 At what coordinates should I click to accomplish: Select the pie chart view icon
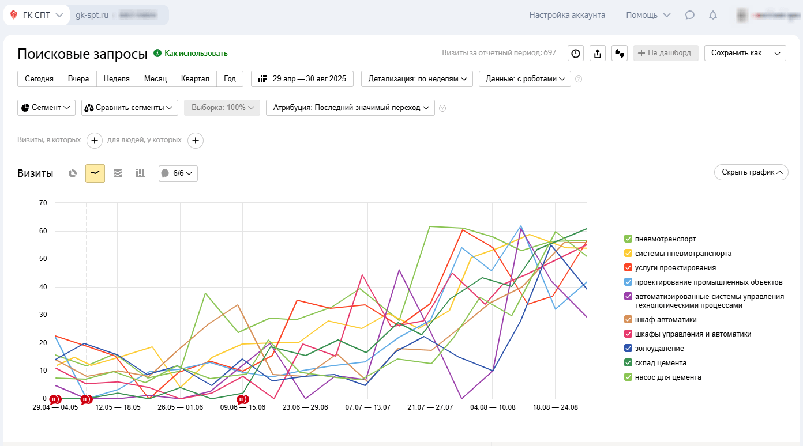pos(73,173)
